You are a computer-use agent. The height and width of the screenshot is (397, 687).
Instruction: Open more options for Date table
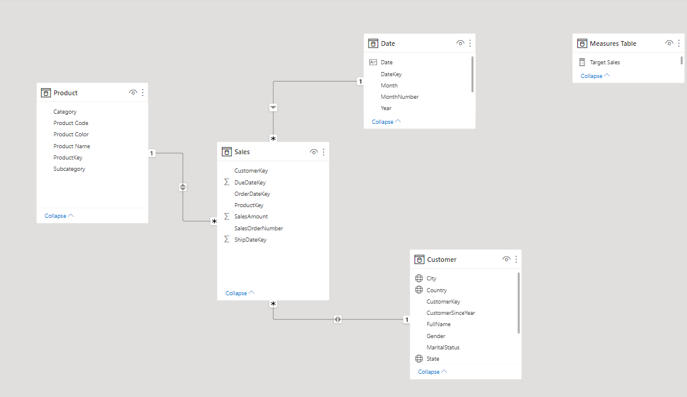(x=470, y=43)
